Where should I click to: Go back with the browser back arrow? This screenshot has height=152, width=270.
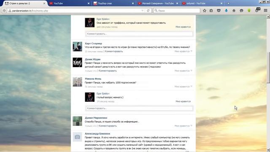tap(4, 11)
